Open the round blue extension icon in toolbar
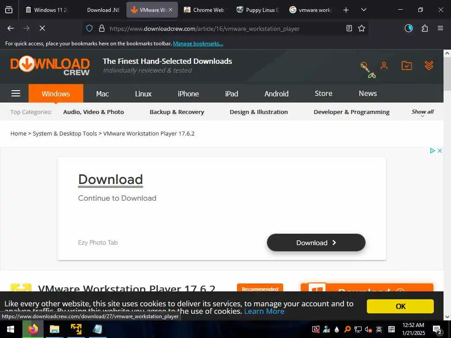The height and width of the screenshot is (338, 451). 408,28
